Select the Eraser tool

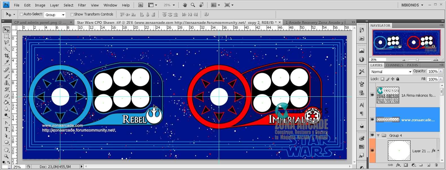pos(6,96)
